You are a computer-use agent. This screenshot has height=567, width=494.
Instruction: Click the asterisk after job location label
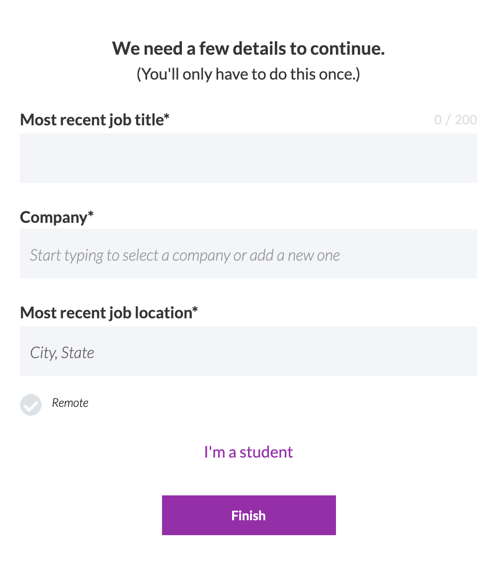coord(195,309)
